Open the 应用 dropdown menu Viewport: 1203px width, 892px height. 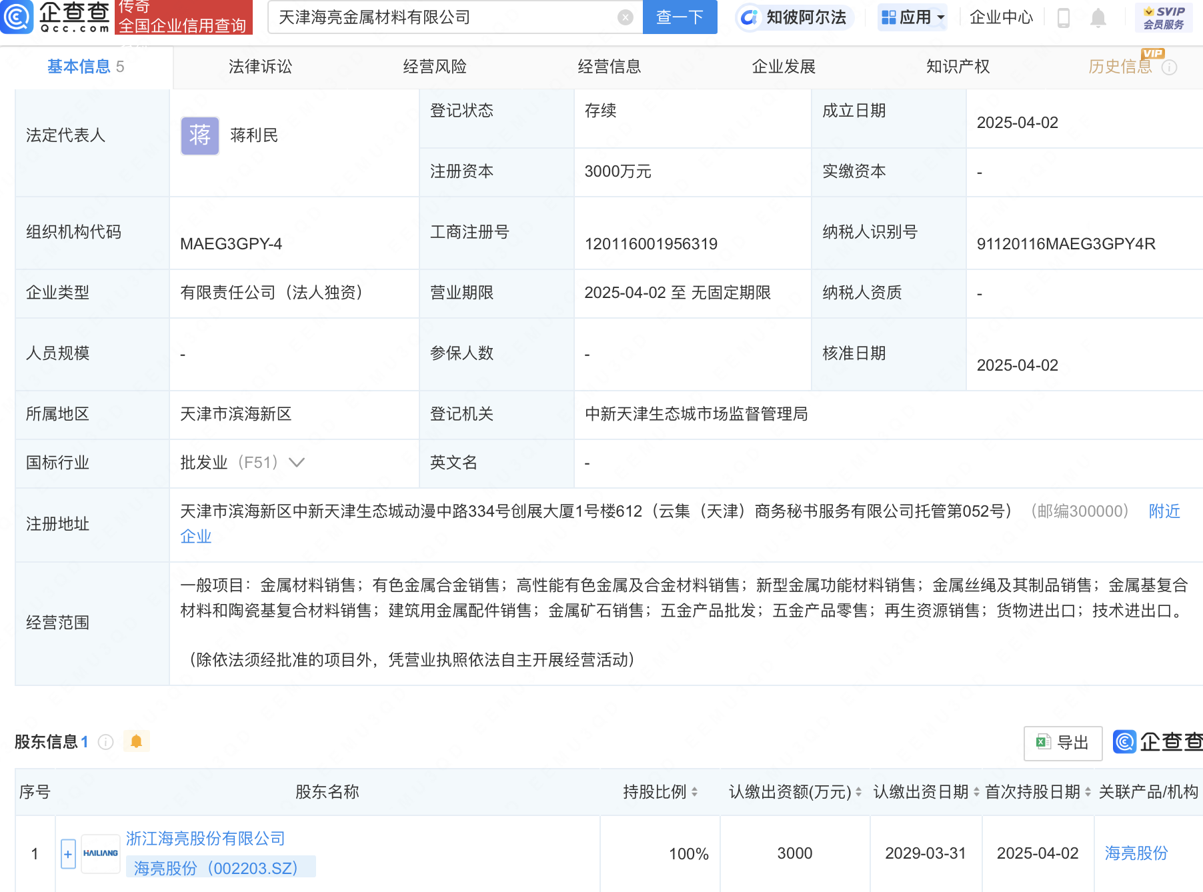point(913,17)
